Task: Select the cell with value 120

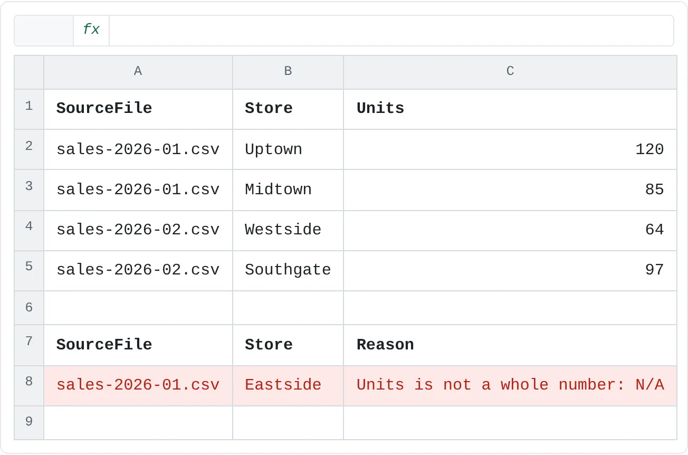Action: point(510,149)
